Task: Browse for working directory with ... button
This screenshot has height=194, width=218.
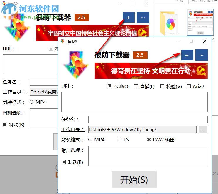Action: click(203, 130)
